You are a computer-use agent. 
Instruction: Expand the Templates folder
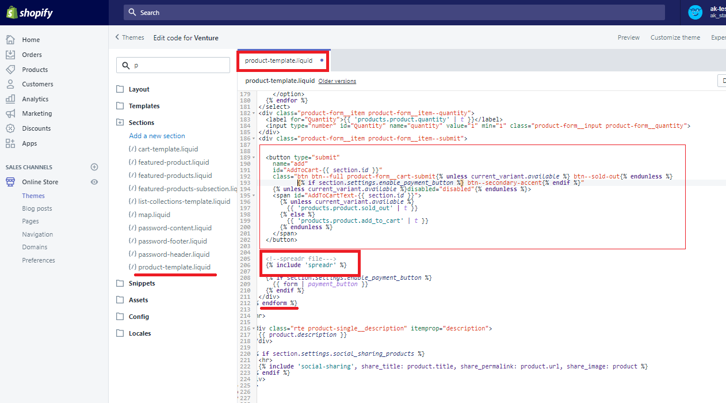coord(120,106)
